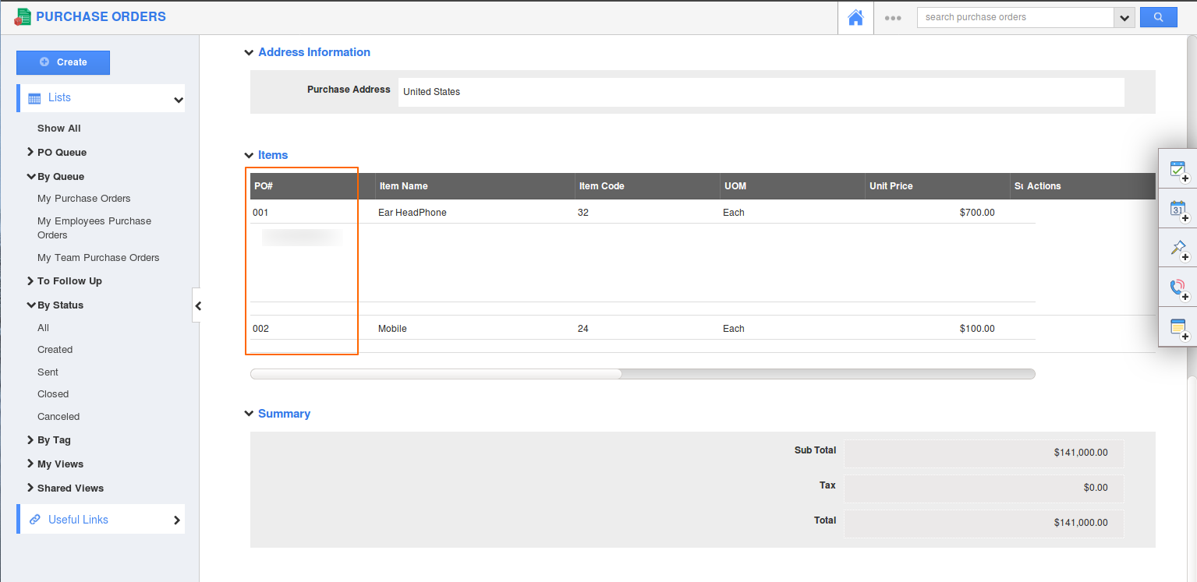Add a pinned follow-up from side panel
Viewport: 1197px width, 582px height.
click(x=1178, y=249)
